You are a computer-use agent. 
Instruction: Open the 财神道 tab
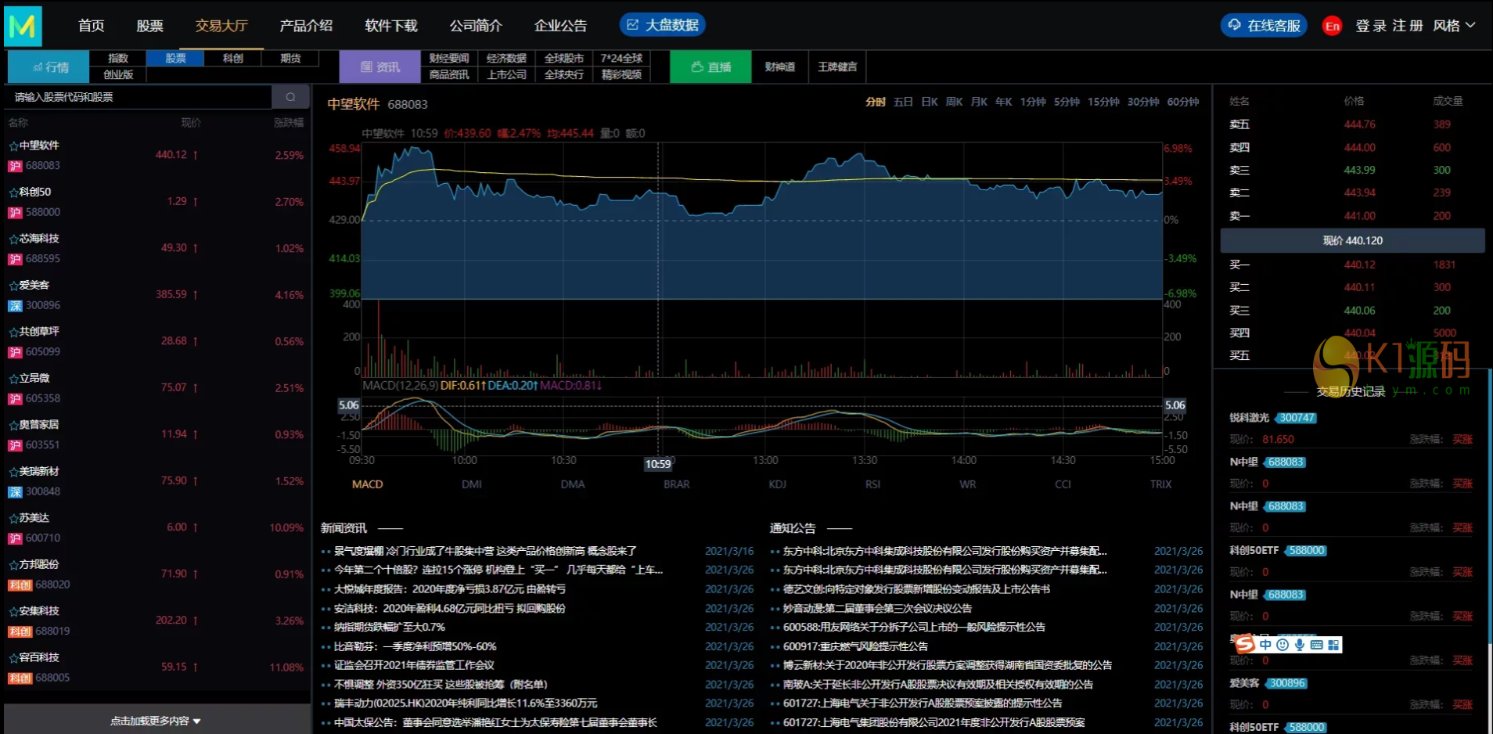780,67
